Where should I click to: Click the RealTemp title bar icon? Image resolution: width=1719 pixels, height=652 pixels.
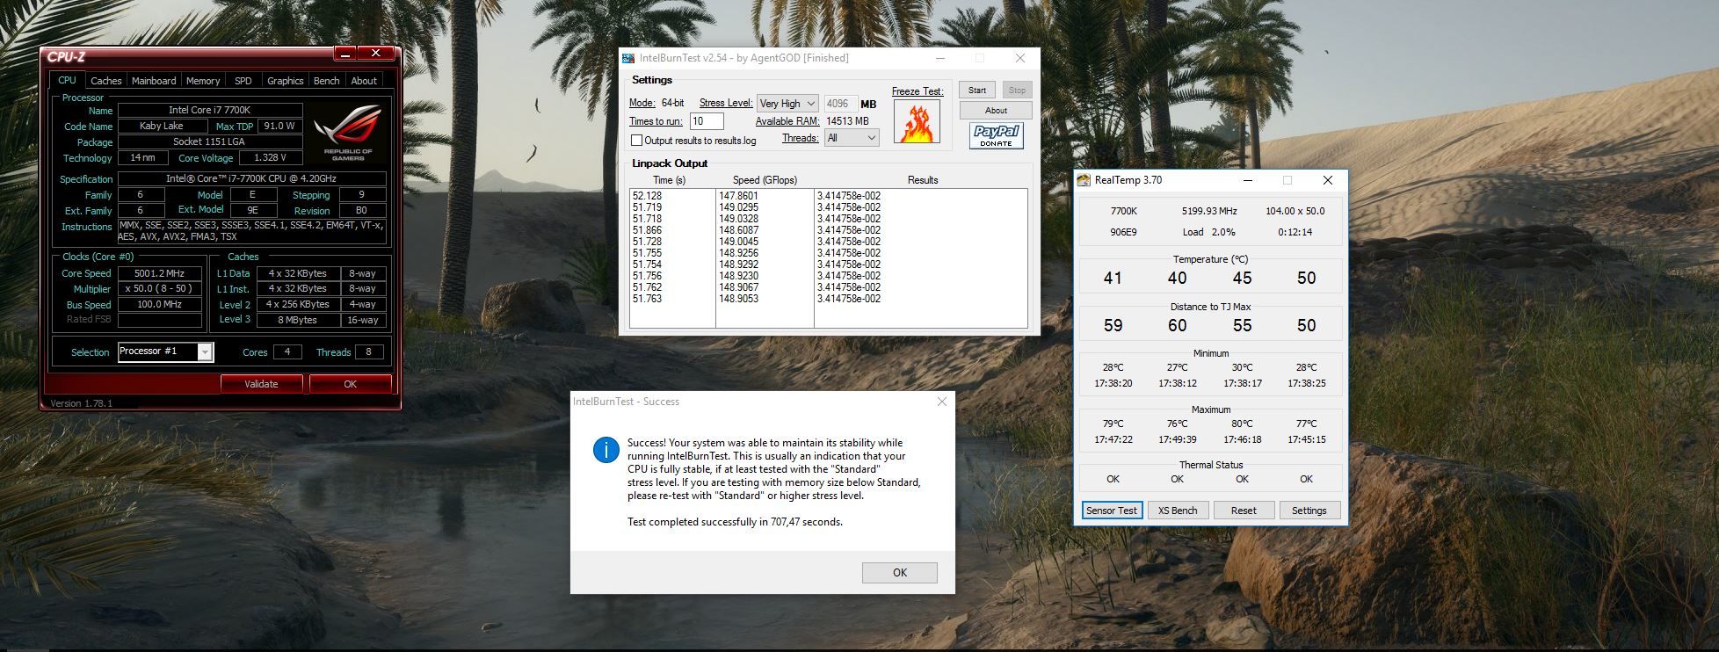click(1084, 180)
